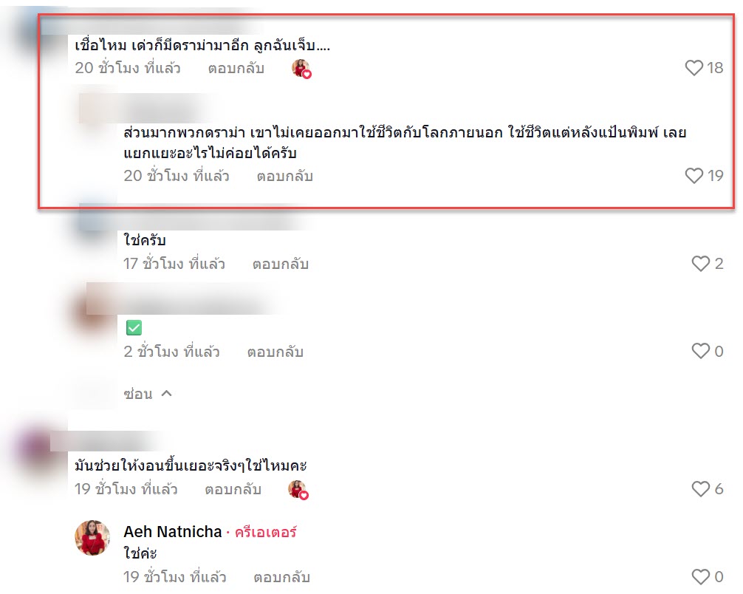
Task: Open Aeh Natnicha's profile picture
Action: 92,538
